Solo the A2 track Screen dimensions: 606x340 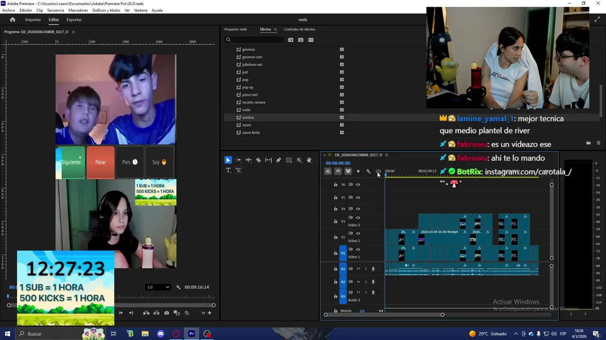pos(365,282)
